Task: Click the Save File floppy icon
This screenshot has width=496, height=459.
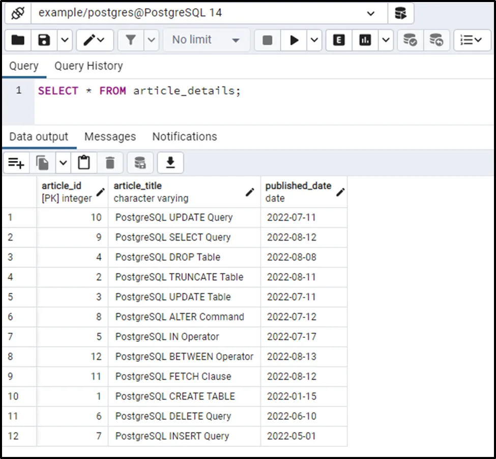Action: coord(44,40)
